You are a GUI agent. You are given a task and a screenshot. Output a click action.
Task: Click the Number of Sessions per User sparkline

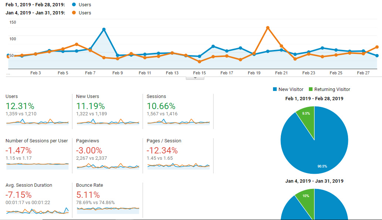(37, 166)
